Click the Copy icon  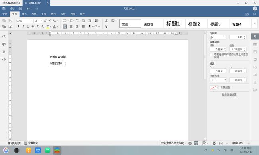(4, 21)
